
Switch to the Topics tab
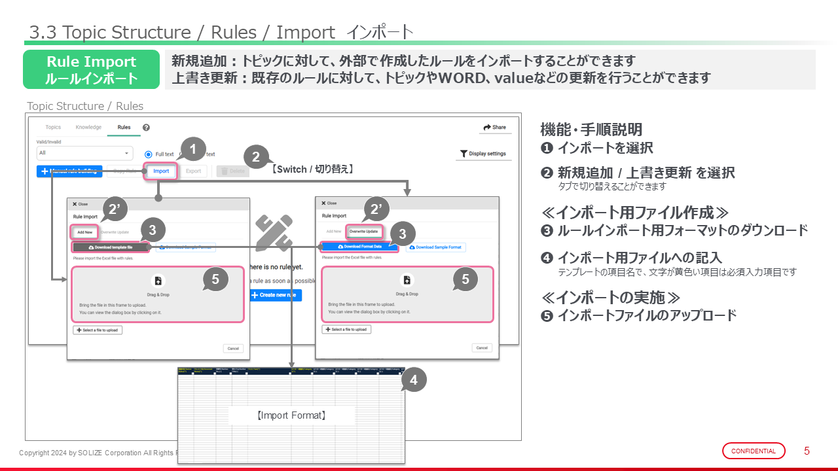tap(53, 128)
